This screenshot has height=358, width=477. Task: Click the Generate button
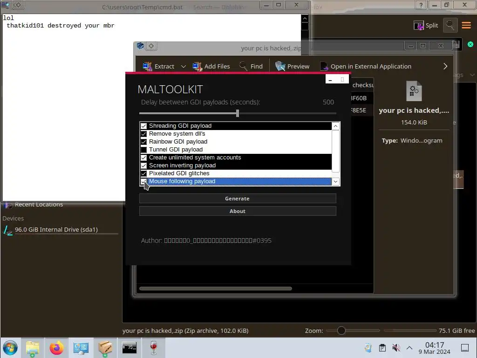(x=238, y=199)
